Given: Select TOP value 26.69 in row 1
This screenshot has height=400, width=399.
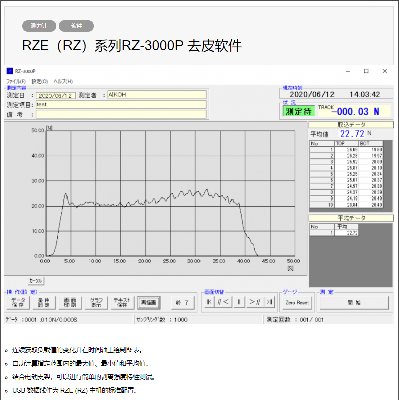Looking at the screenshot, I should 346,150.
